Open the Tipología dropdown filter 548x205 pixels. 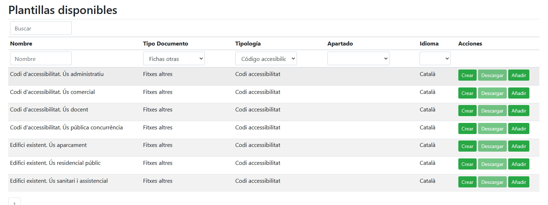266,59
